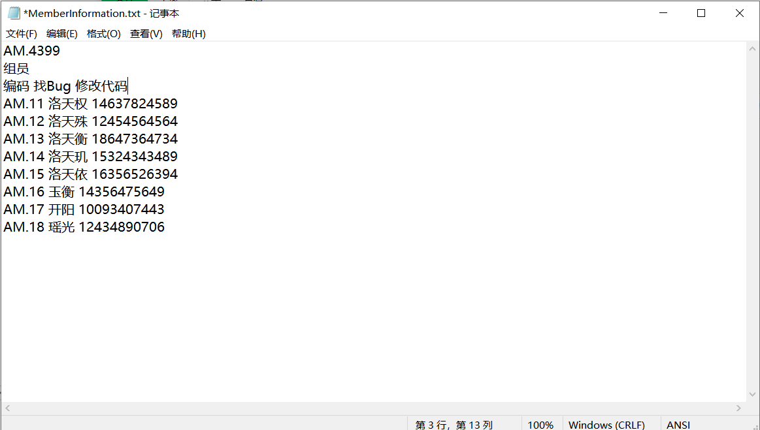Click status bar position 第 3 行, 第 13 列
760x430 pixels.
pyautogui.click(x=454, y=425)
